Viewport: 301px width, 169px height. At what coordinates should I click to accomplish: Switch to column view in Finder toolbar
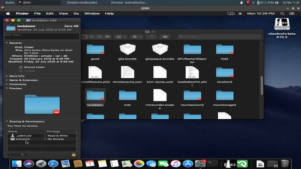click(x=99, y=37)
